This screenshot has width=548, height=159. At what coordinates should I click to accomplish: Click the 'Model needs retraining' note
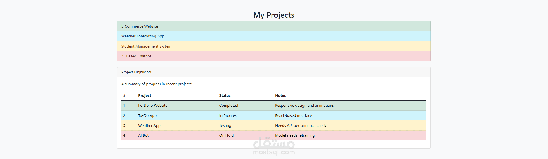pos(295,135)
